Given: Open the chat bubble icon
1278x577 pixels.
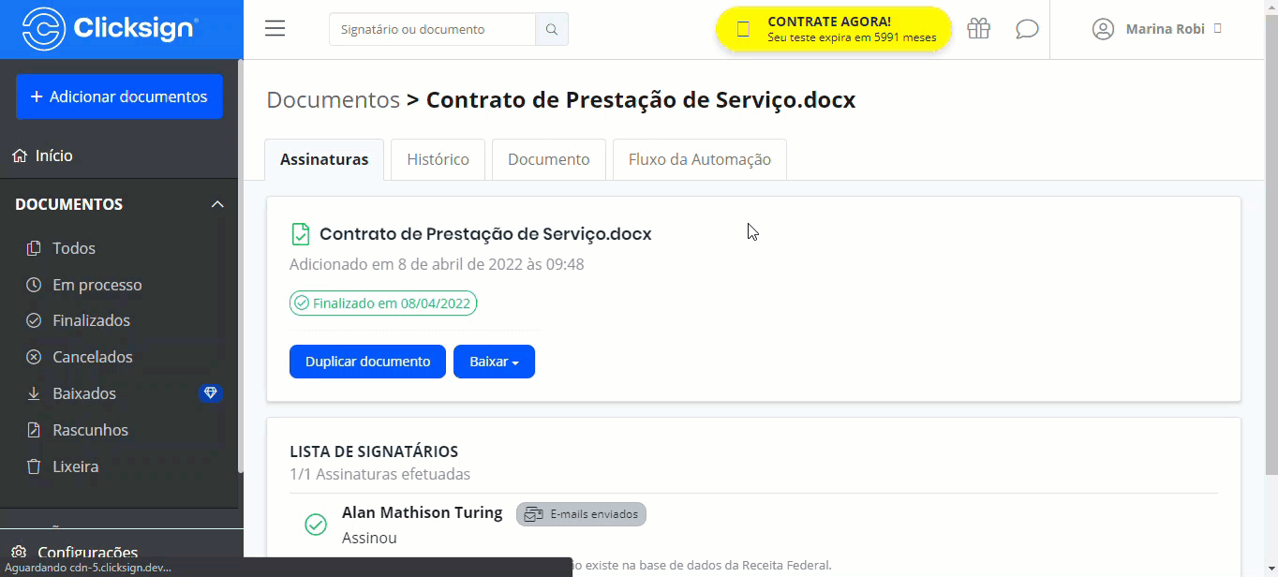Looking at the screenshot, I should 1027,29.
